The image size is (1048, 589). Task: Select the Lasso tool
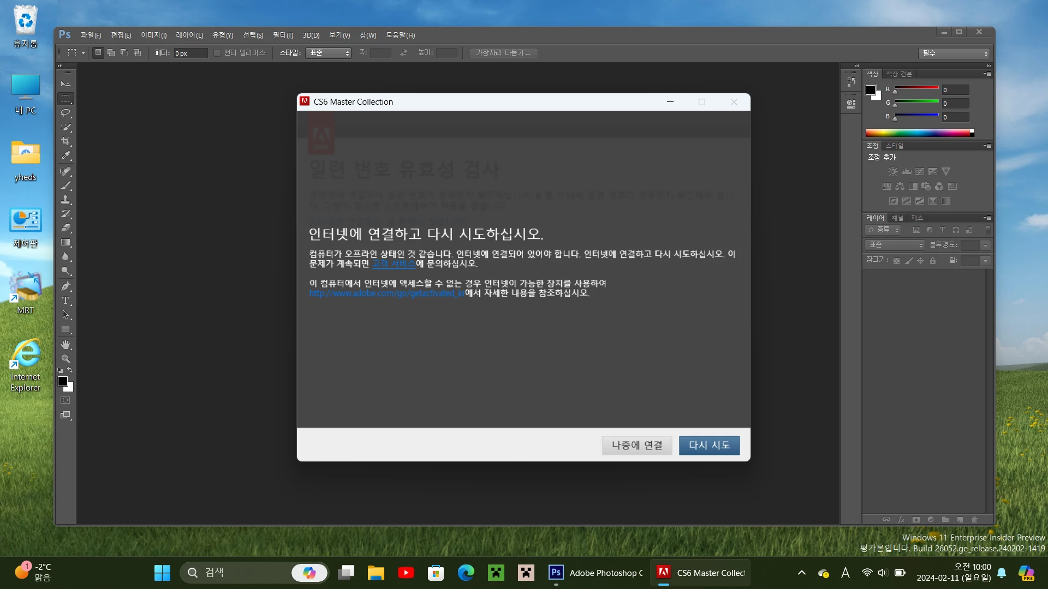click(x=65, y=113)
